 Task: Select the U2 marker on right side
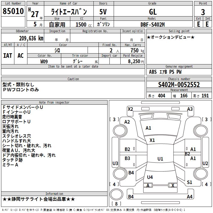click(x=205, y=163)
